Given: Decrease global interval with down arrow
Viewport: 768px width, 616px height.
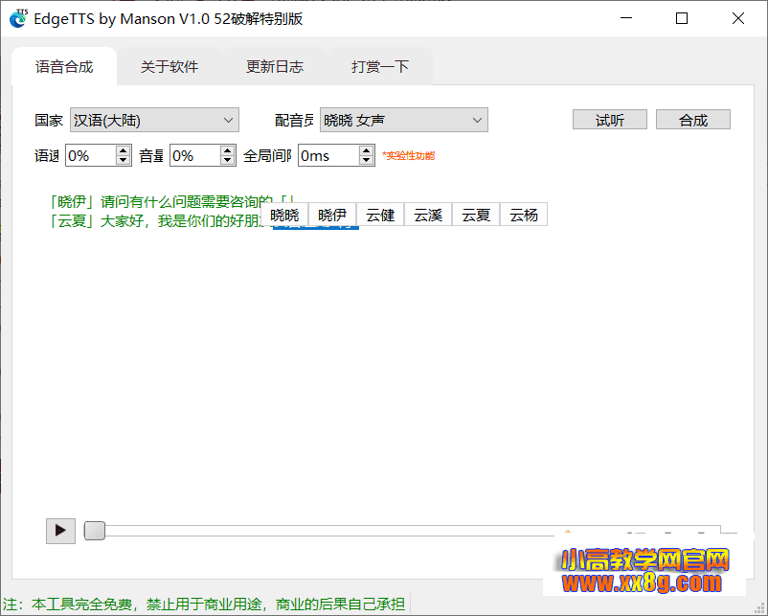Looking at the screenshot, I should (367, 160).
